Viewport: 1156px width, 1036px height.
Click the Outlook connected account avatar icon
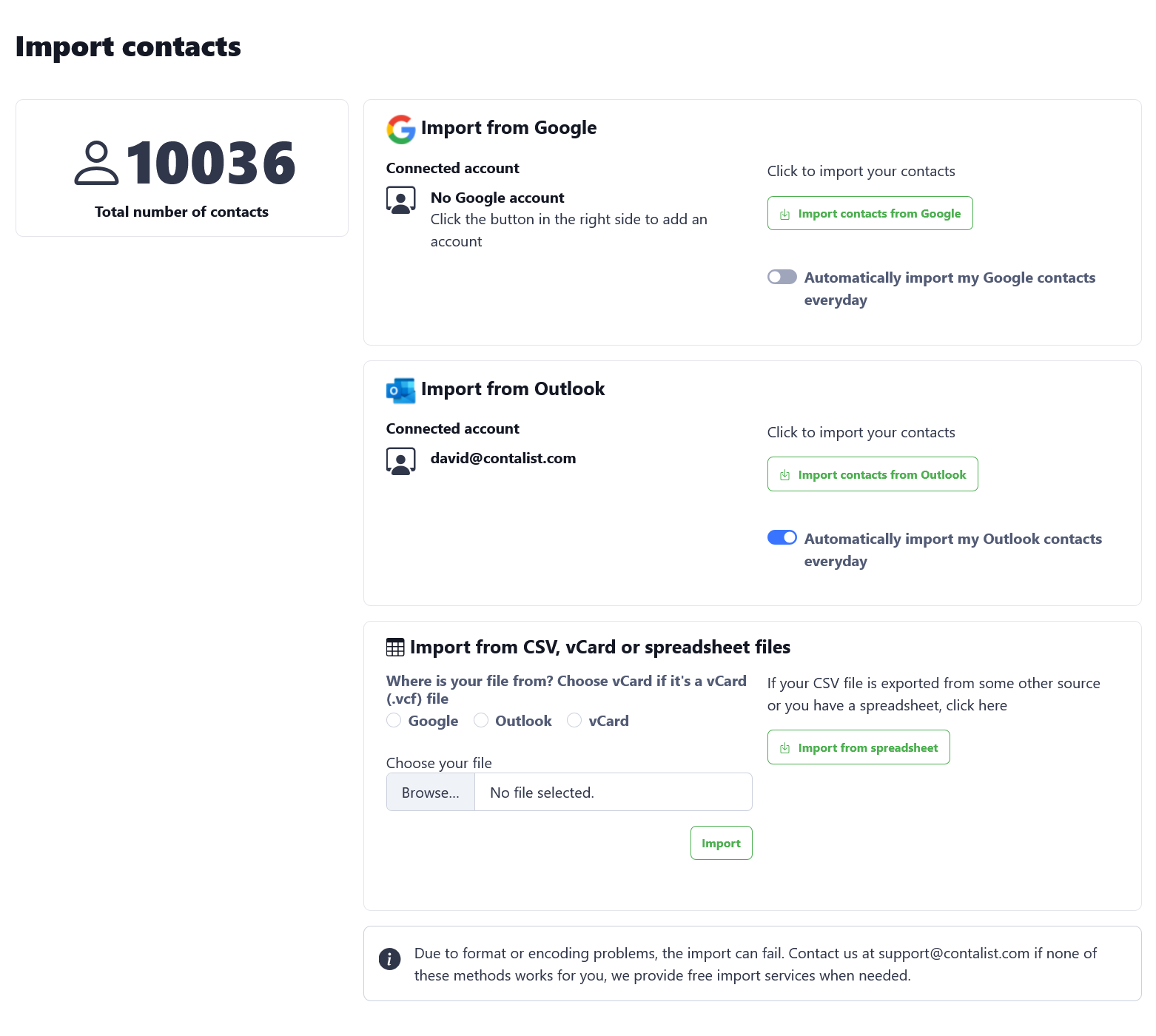pyautogui.click(x=400, y=460)
